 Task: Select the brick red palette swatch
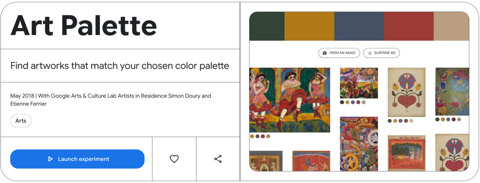[408, 26]
